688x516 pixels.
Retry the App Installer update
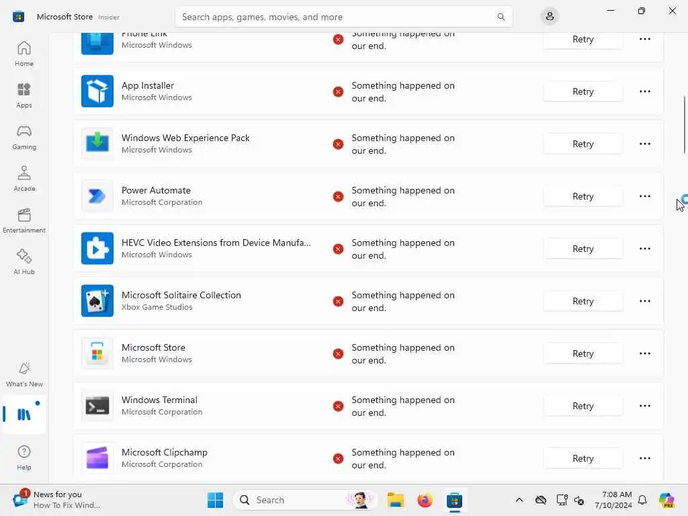(x=583, y=91)
